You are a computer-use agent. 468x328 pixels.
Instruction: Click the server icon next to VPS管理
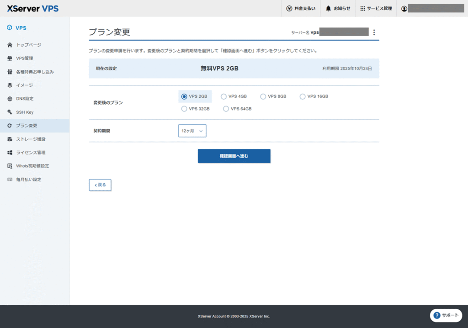pos(10,58)
